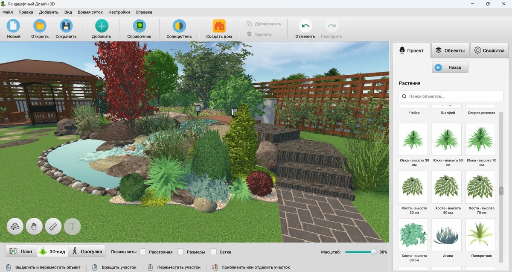512x272 pixels.
Task: Click the Масштаб zoom slider handle
Action: 374,252
